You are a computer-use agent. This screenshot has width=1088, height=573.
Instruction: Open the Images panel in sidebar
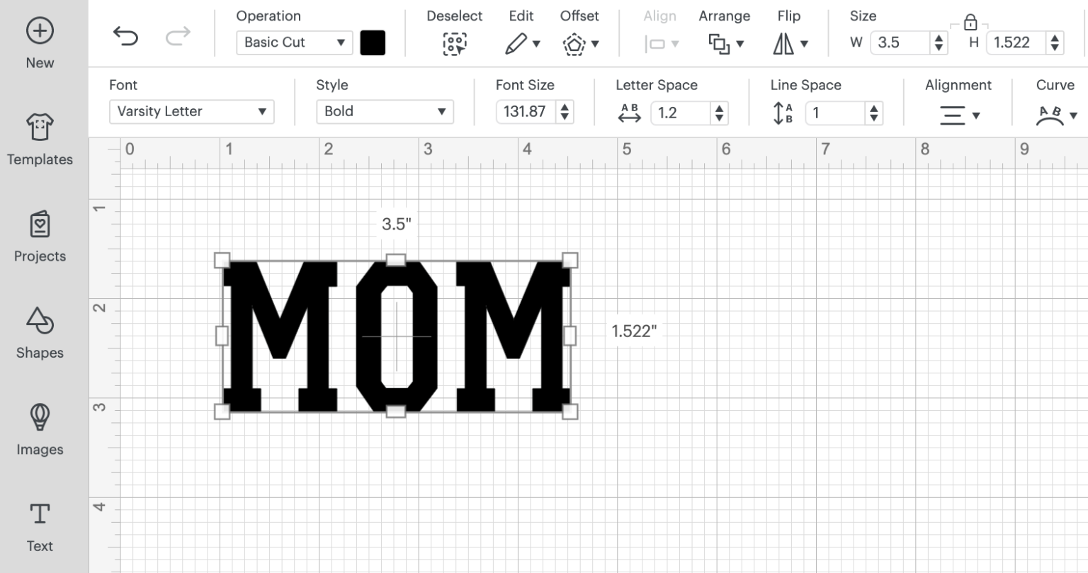click(x=40, y=429)
